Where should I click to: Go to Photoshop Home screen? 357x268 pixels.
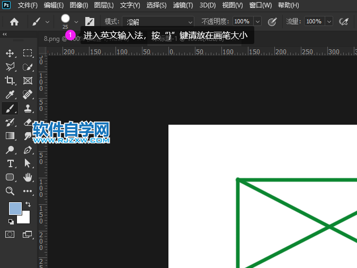(x=14, y=22)
